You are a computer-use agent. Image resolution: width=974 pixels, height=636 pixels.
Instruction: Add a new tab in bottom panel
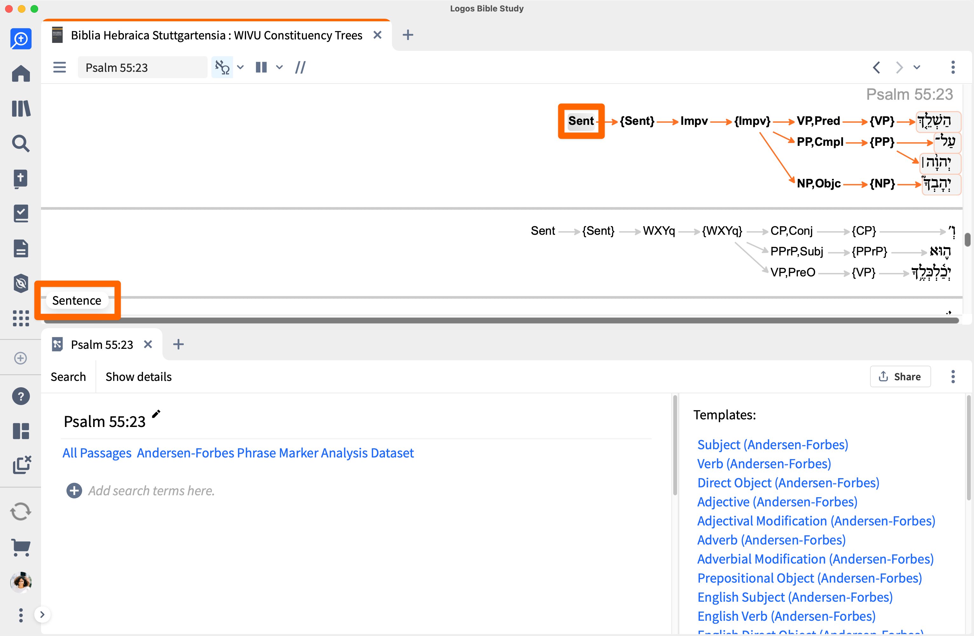tap(178, 344)
